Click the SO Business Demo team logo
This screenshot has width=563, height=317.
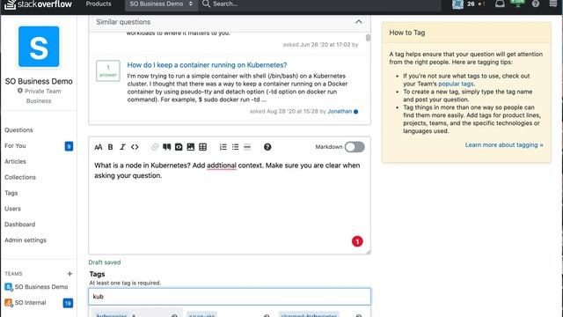pos(39,47)
